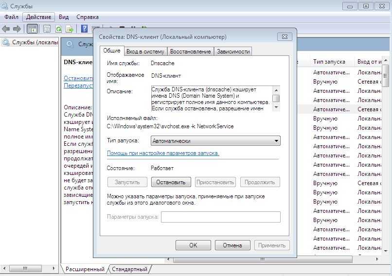Click the Export list toolbar icon
The height and width of the screenshot is (276, 392).
click(x=70, y=29)
